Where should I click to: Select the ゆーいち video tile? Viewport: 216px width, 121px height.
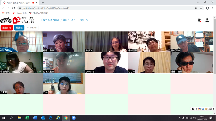coord(107,63)
